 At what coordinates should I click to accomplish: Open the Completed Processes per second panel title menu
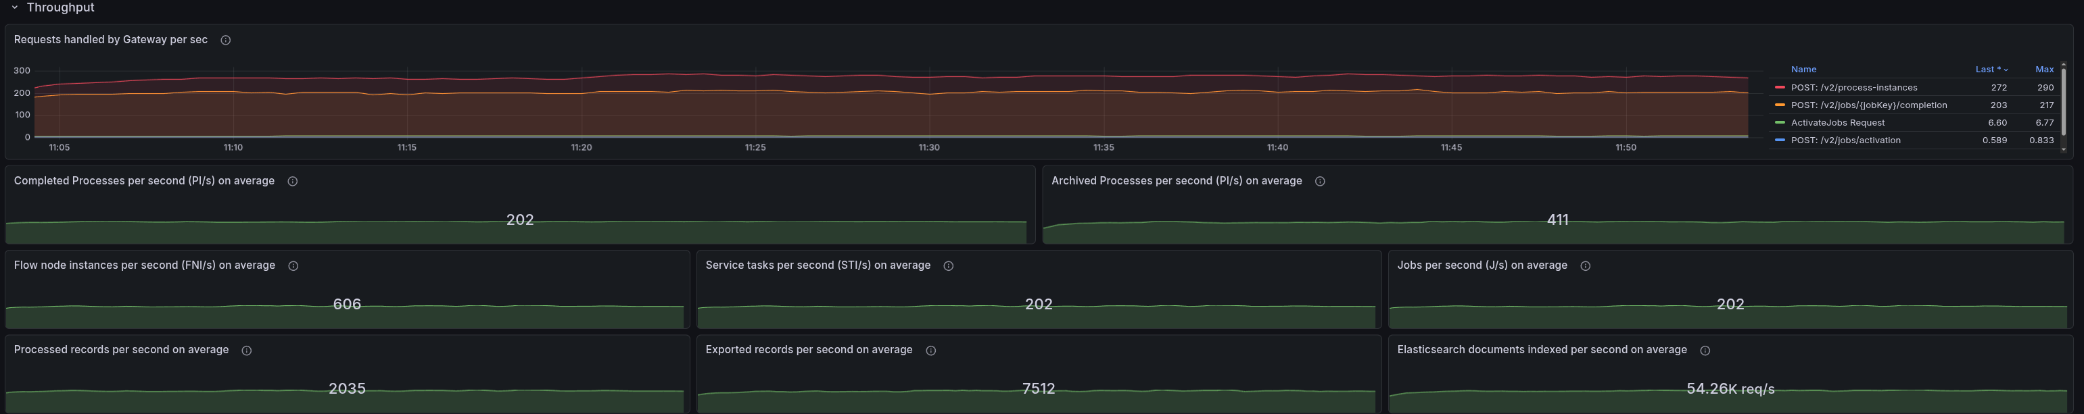pos(144,181)
